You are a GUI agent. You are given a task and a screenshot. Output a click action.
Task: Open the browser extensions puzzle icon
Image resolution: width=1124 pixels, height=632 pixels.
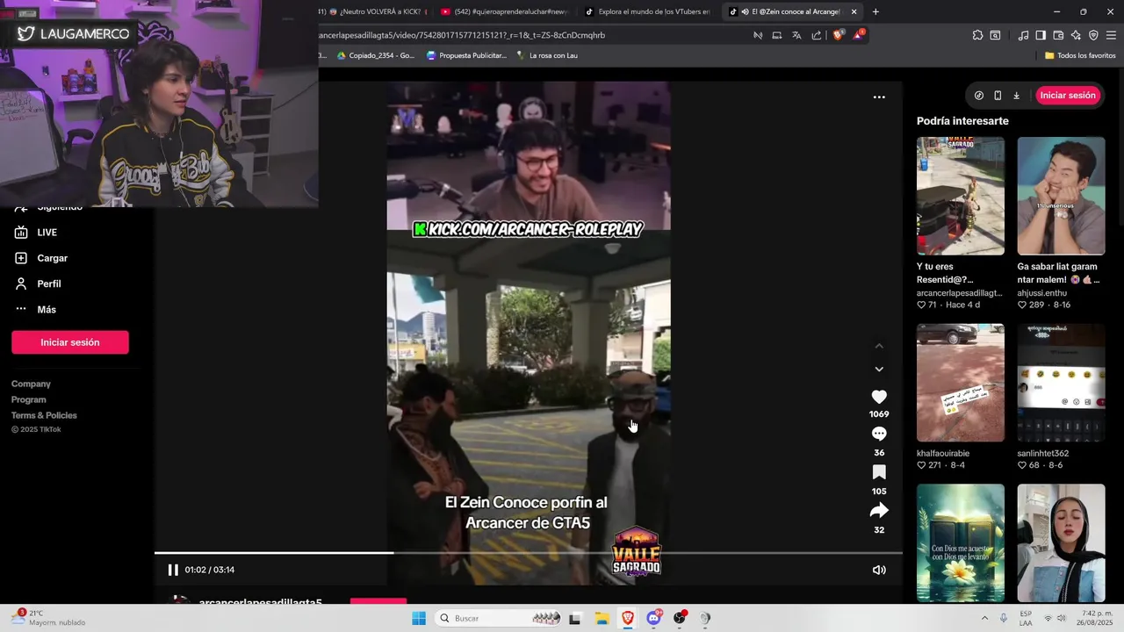pos(977,35)
